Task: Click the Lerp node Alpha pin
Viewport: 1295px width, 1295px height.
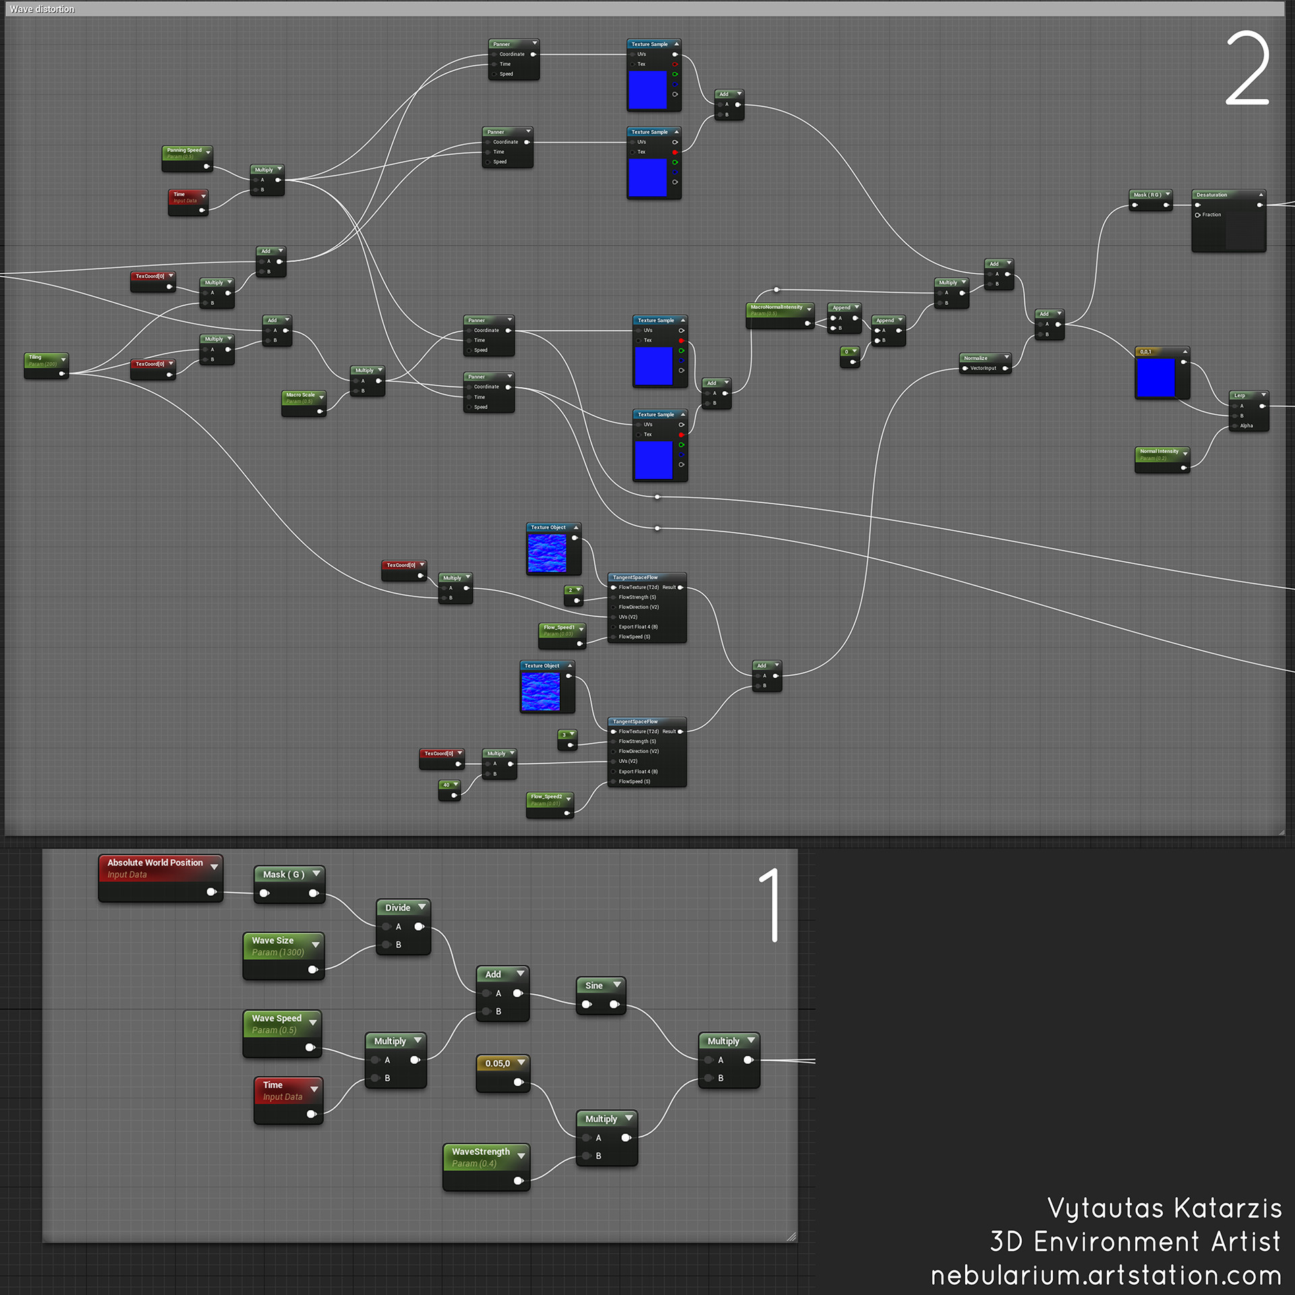Action: [x=1234, y=426]
